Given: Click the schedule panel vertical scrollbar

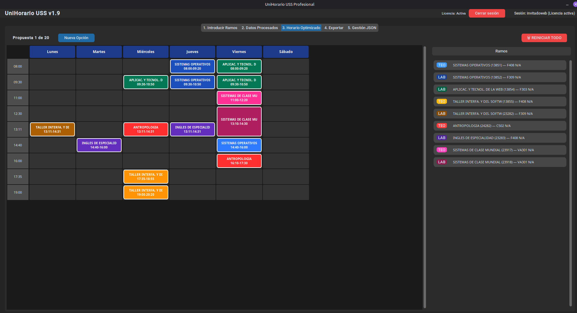Looking at the screenshot, I should point(424,177).
